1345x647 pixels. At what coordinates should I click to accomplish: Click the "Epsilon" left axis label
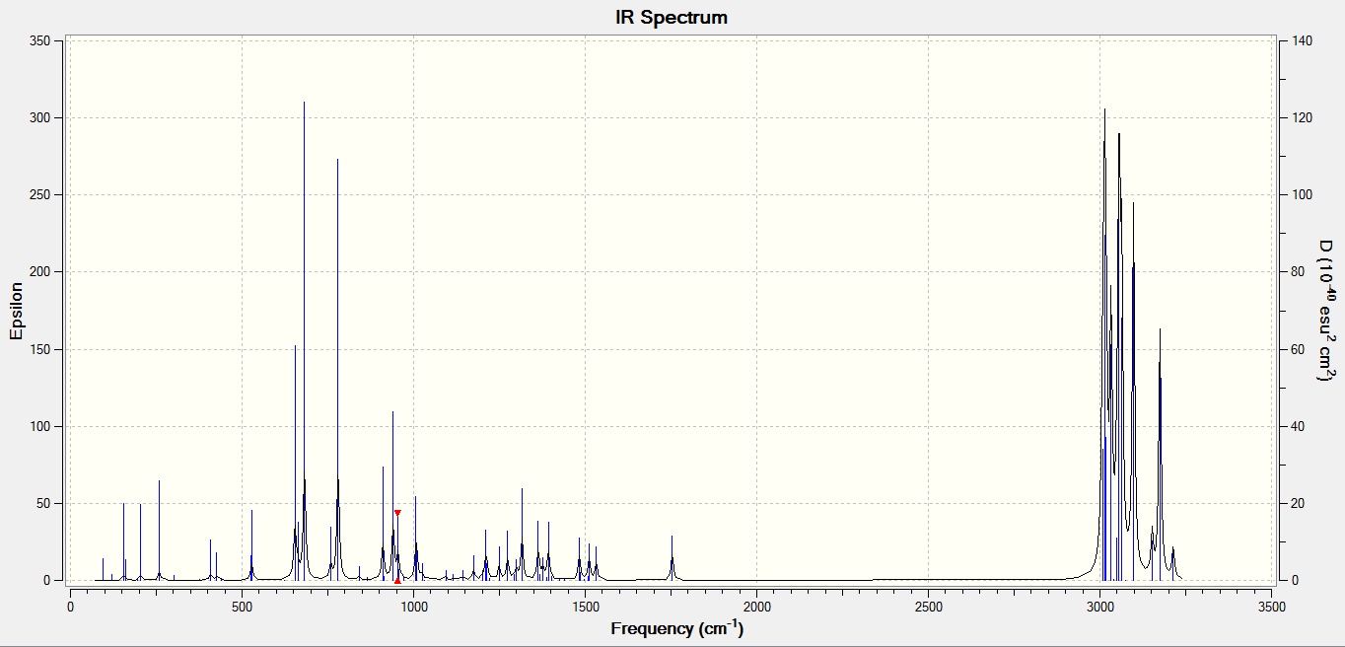coord(17,311)
